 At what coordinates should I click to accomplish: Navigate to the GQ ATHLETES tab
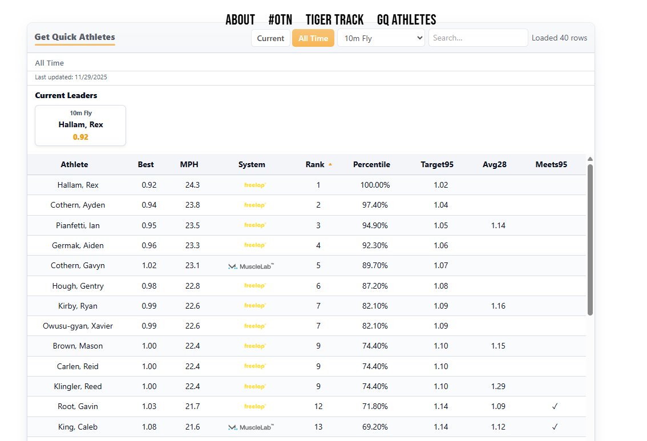(406, 19)
